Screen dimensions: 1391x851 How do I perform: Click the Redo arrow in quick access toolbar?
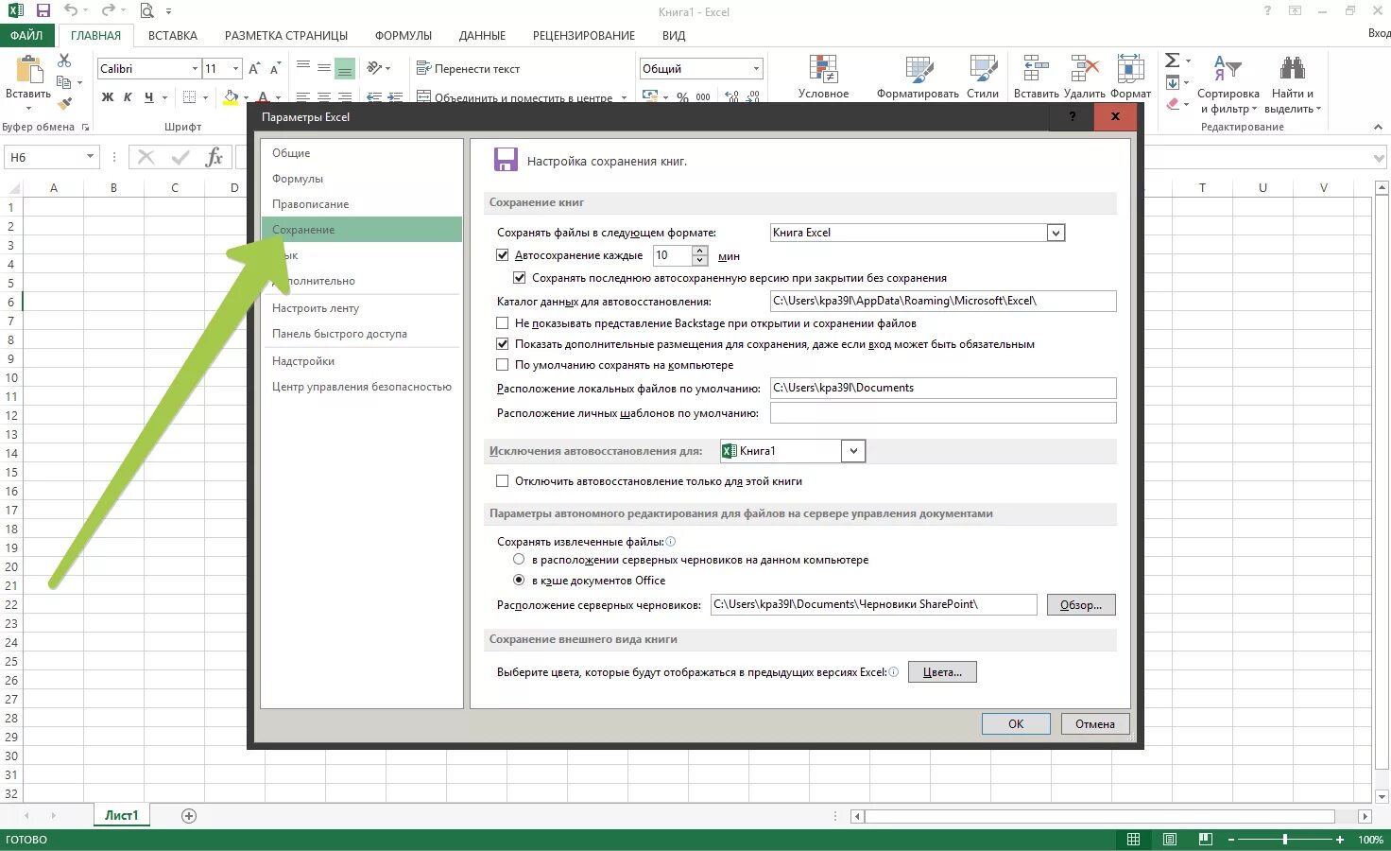(x=108, y=11)
